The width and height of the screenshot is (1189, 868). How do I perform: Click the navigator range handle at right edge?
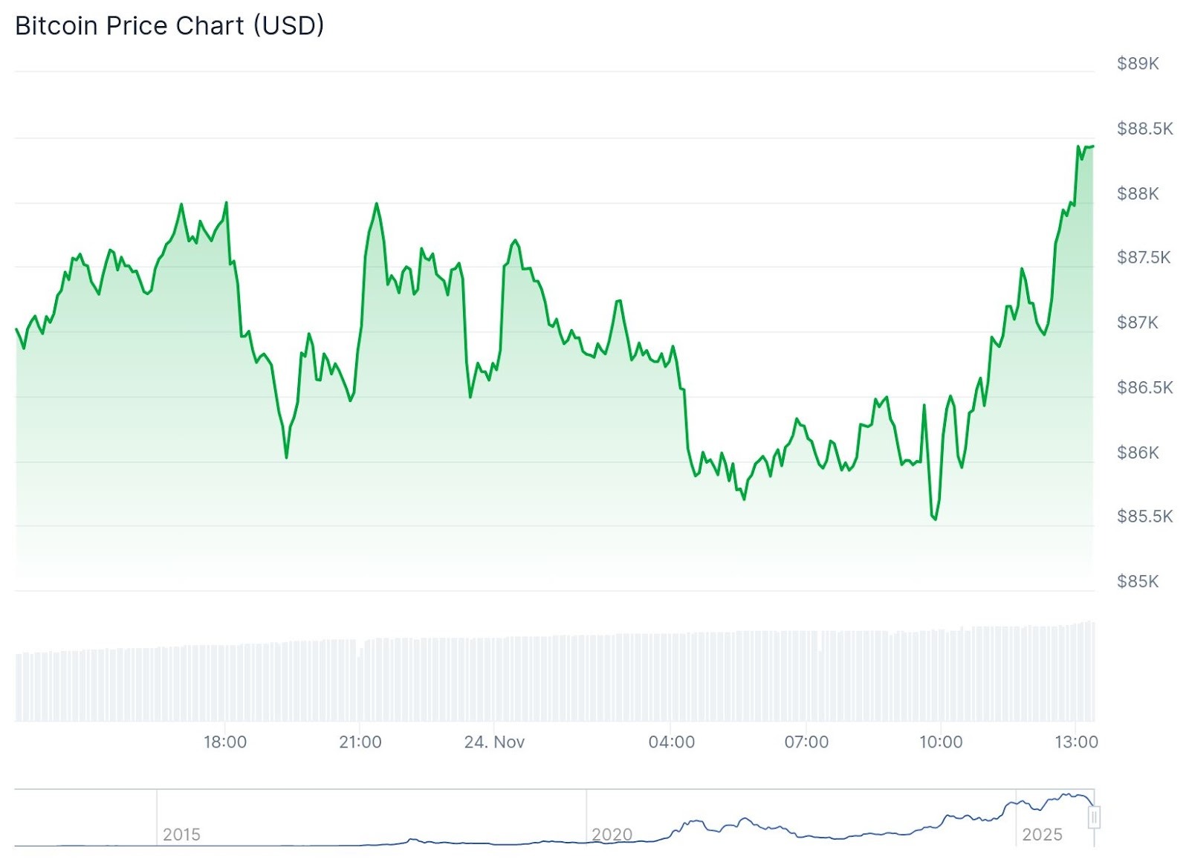[x=1094, y=817]
